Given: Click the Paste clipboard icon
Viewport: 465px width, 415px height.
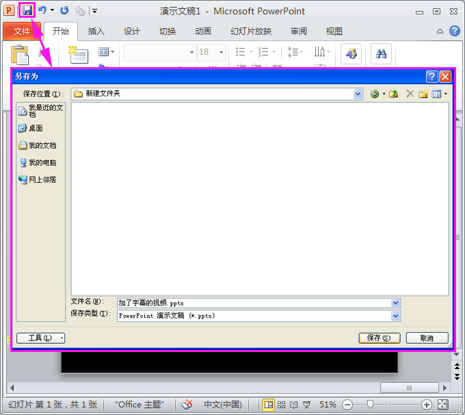Looking at the screenshot, I should click(x=20, y=55).
